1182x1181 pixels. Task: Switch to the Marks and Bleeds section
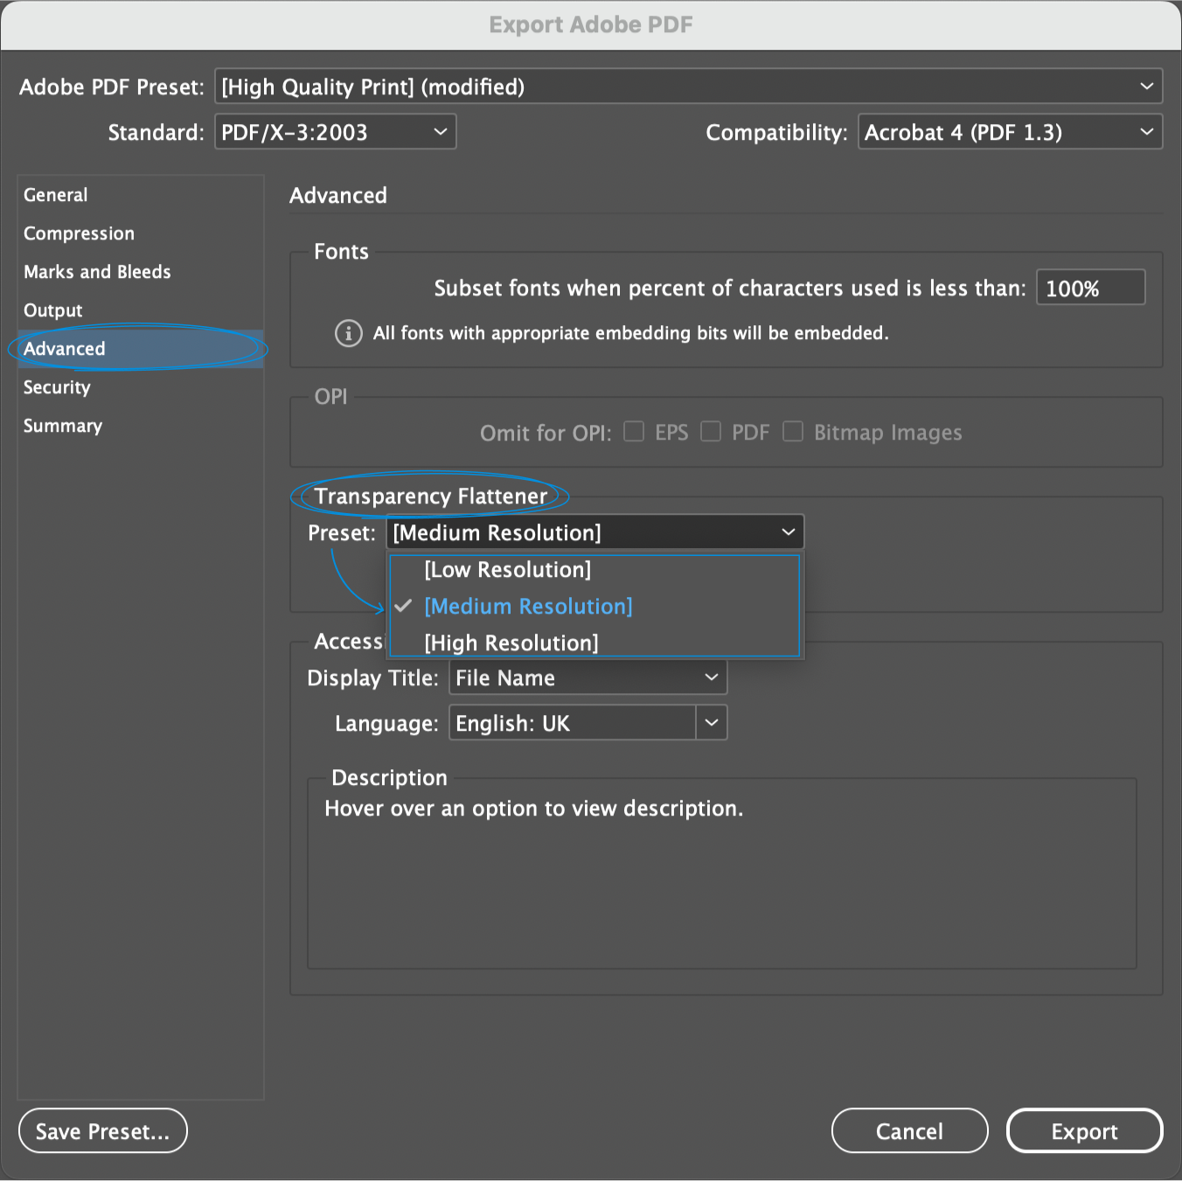[x=97, y=272]
